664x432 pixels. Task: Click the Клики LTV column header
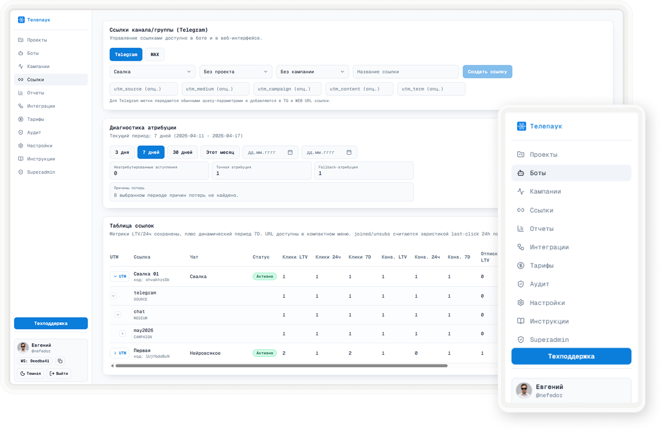[x=295, y=257]
